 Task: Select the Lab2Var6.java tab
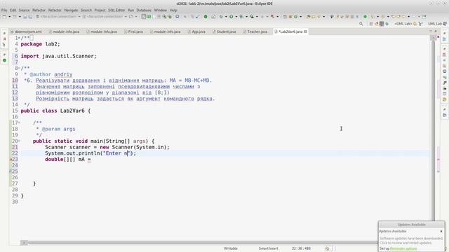(x=290, y=31)
